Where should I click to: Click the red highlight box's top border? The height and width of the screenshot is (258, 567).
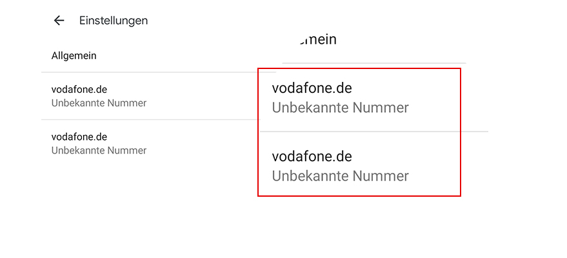359,68
